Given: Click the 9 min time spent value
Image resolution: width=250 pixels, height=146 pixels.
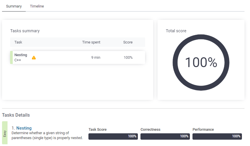Looking at the screenshot, I should [x=96, y=58].
